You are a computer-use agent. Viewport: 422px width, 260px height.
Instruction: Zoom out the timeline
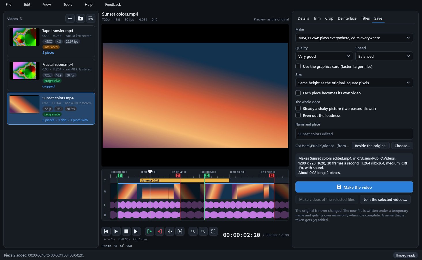(193, 231)
